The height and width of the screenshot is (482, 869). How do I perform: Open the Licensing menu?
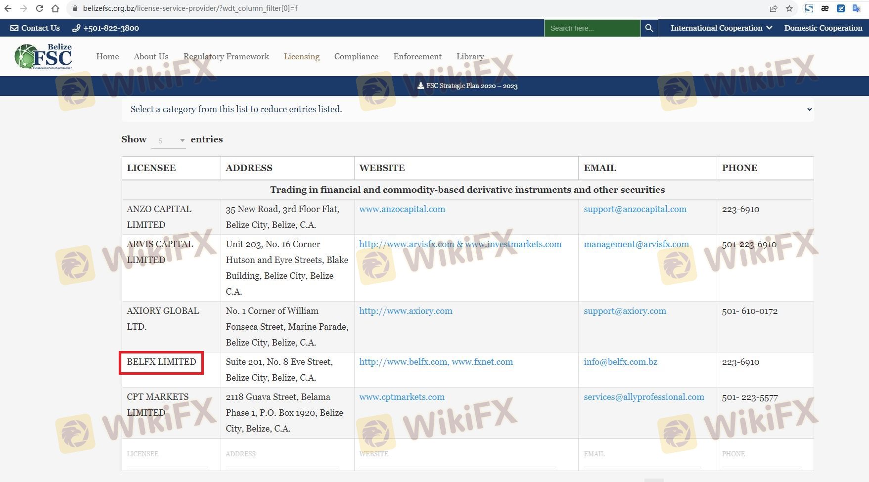(x=301, y=56)
